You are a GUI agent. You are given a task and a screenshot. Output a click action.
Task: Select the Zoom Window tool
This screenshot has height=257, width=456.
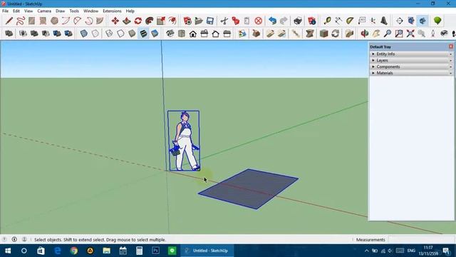[x=399, y=34]
